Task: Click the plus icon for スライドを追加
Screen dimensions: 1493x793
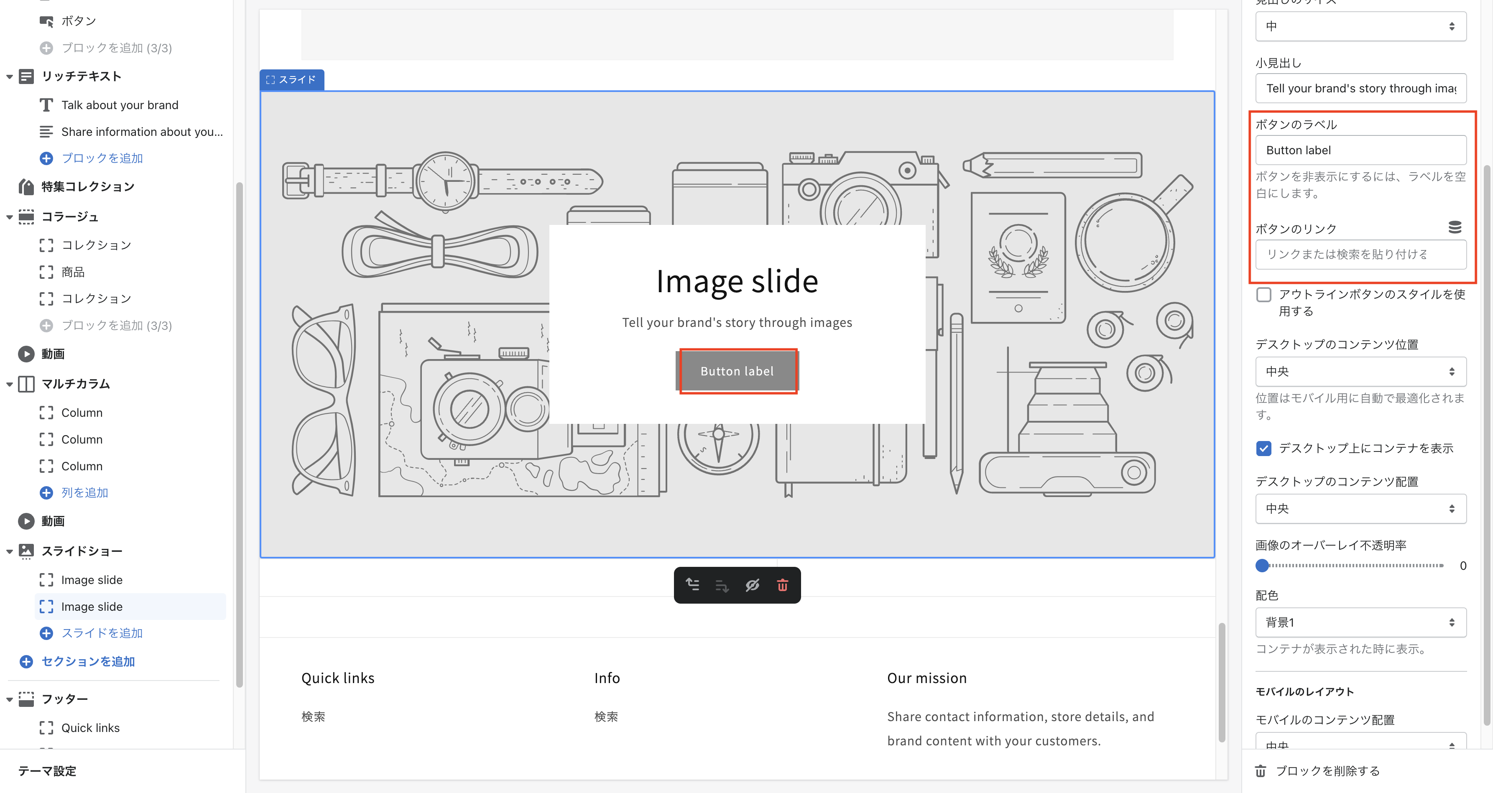Action: coord(46,633)
